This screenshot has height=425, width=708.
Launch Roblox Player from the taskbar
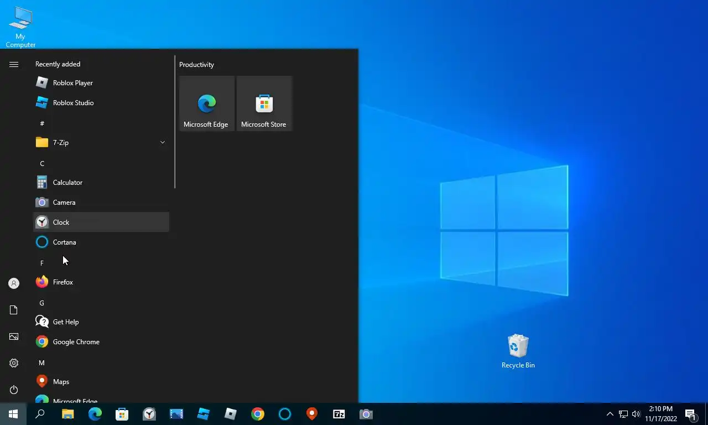point(230,414)
